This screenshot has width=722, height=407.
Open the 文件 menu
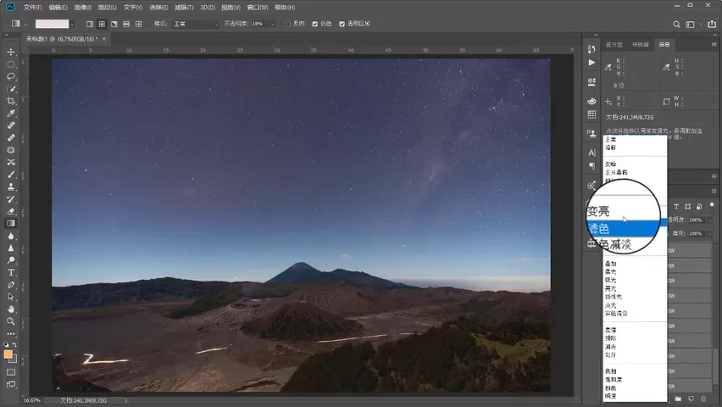coord(32,8)
